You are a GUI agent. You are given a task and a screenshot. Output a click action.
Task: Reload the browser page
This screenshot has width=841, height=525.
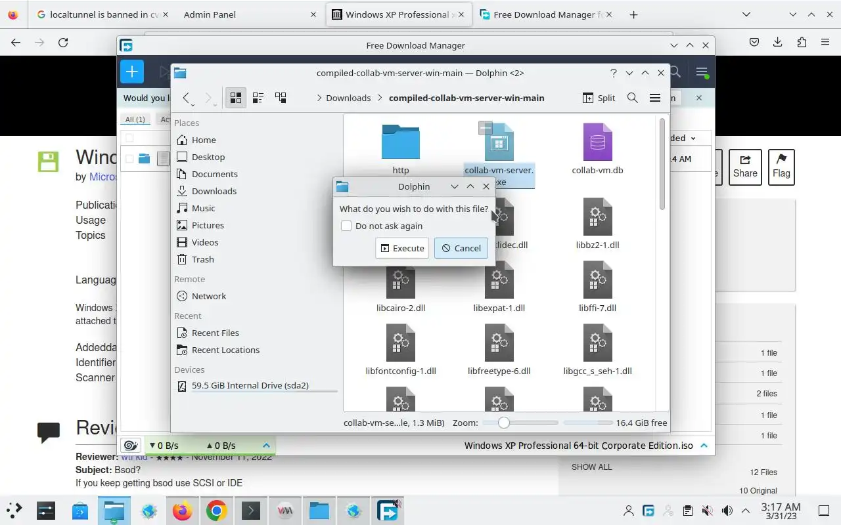63,42
